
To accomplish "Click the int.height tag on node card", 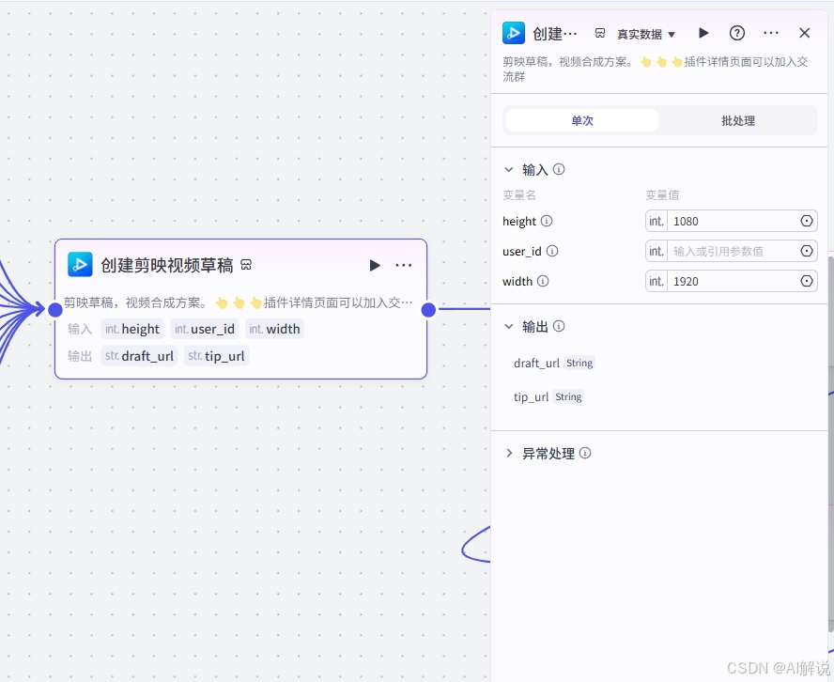I will click(131, 329).
